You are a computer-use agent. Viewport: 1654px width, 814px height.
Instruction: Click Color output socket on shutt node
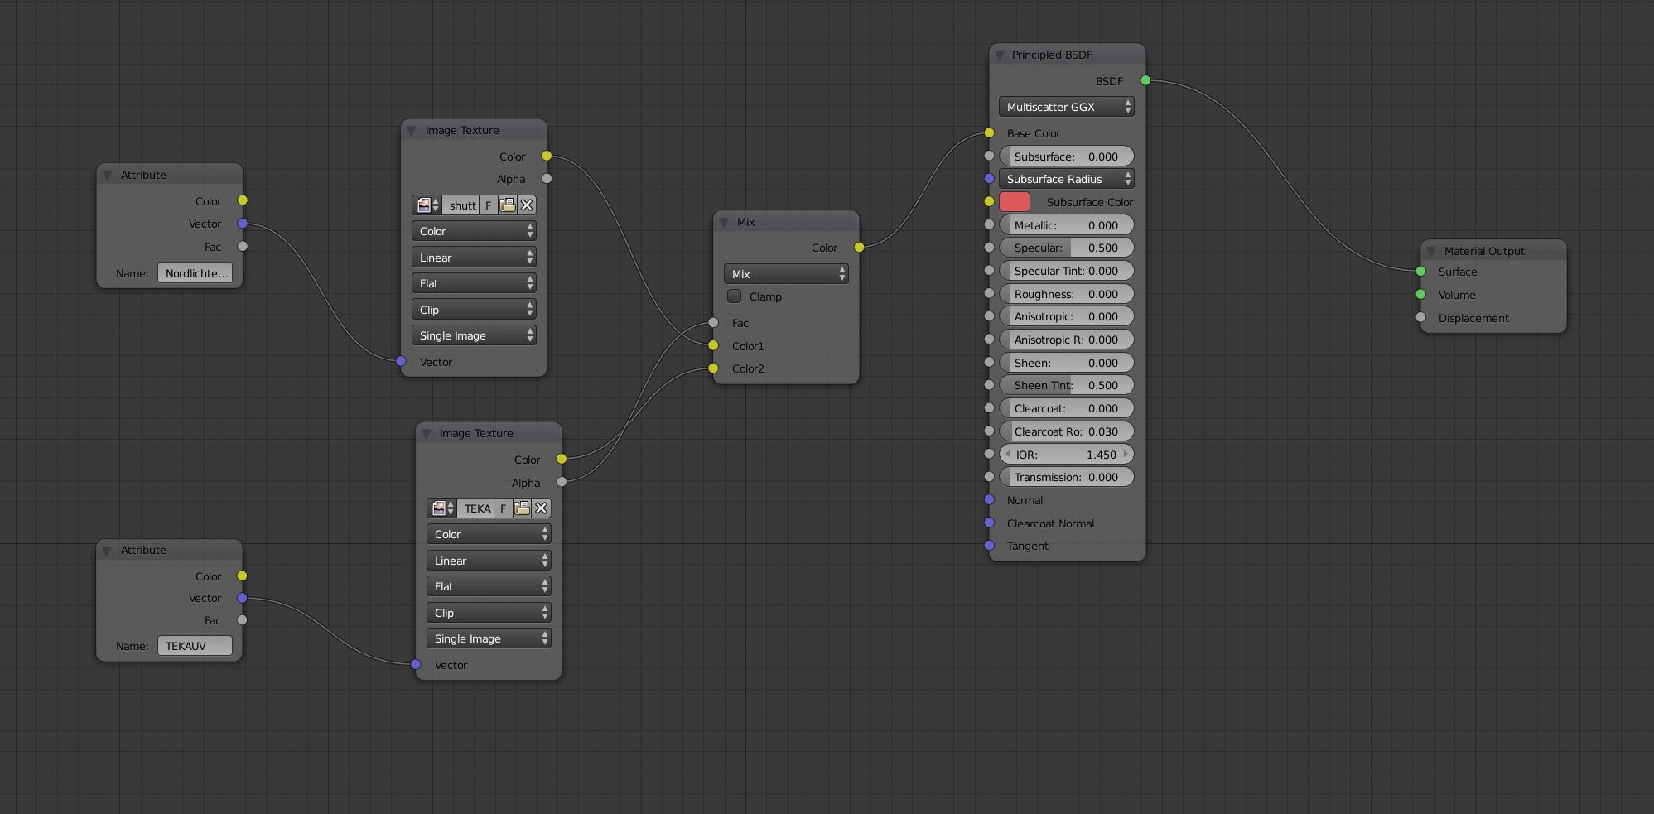click(x=547, y=156)
